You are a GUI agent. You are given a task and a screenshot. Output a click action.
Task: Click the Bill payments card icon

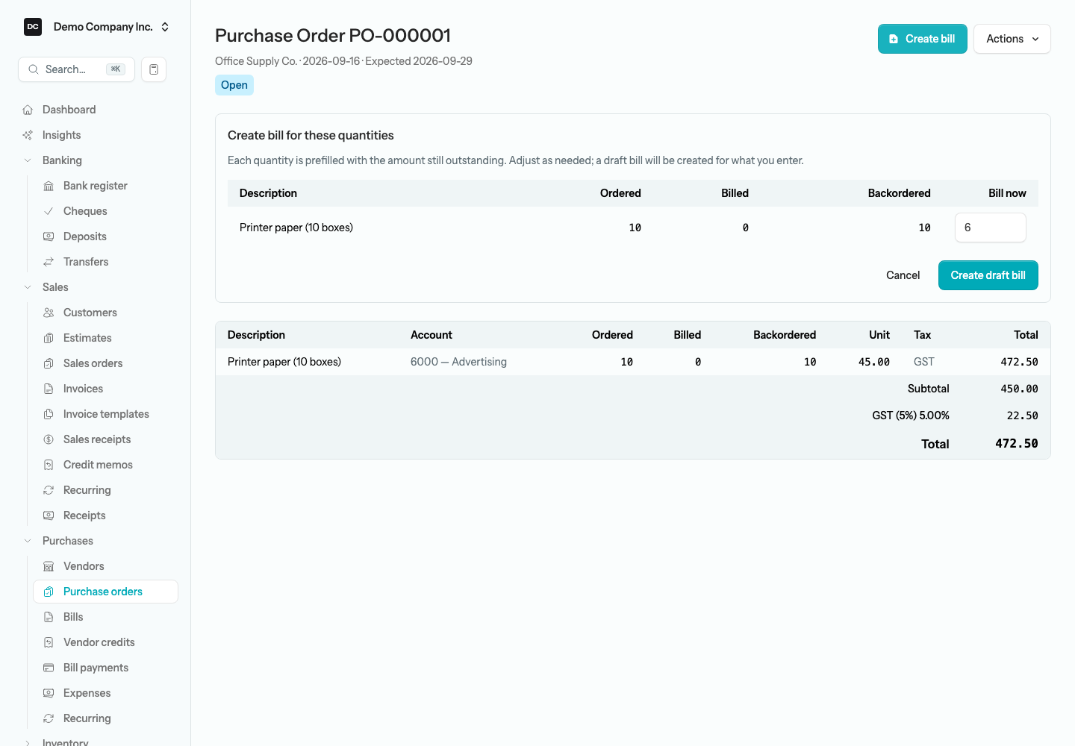tap(49, 668)
